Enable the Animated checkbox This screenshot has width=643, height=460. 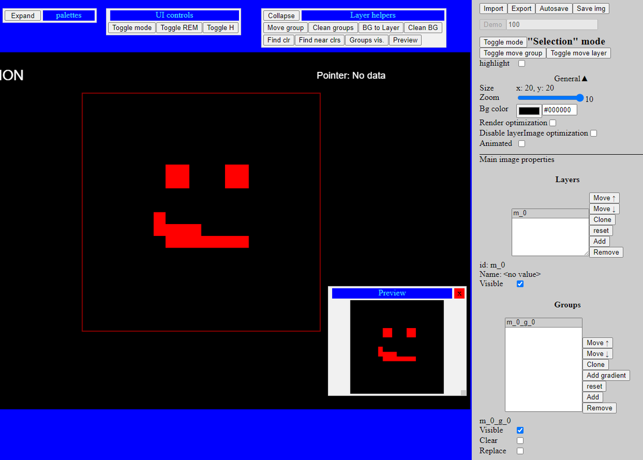tap(522, 144)
